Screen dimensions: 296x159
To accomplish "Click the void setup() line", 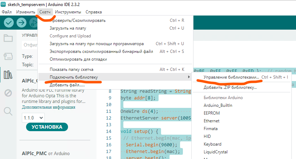I will (140, 132).
